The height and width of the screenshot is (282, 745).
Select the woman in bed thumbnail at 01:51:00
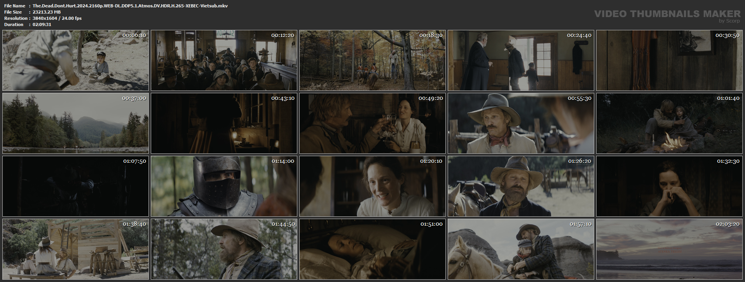(x=372, y=249)
